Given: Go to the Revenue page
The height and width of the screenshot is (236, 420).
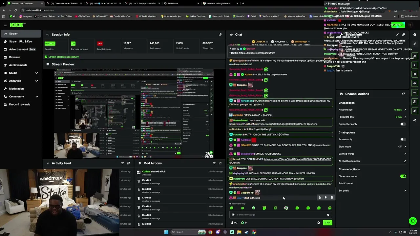Looking at the screenshot, I should point(20,57).
